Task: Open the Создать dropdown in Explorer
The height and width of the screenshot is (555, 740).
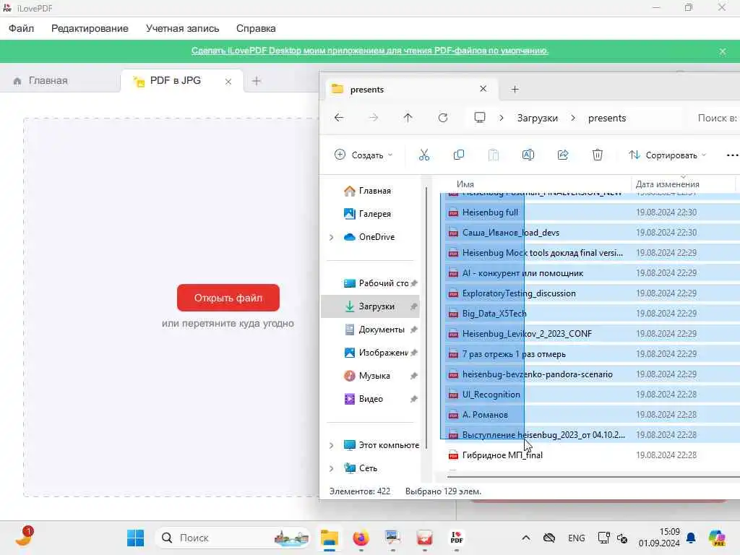Action: [x=363, y=155]
